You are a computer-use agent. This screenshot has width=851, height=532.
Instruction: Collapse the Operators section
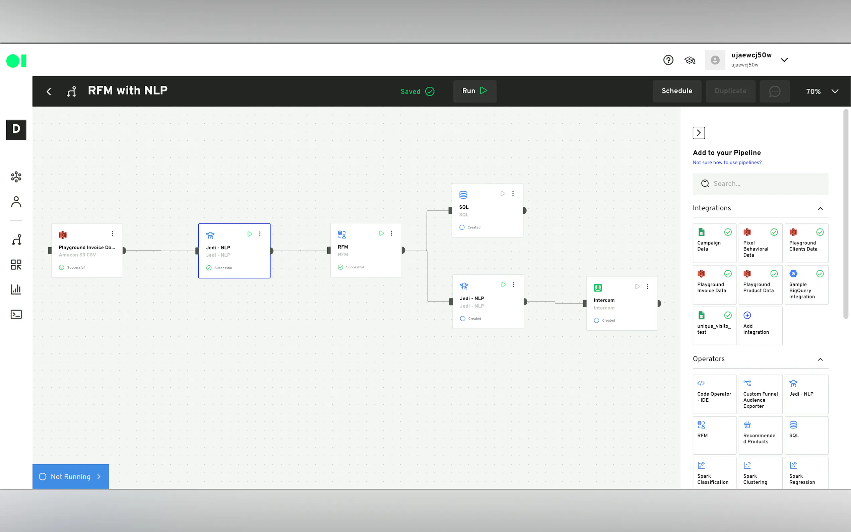[x=820, y=359]
